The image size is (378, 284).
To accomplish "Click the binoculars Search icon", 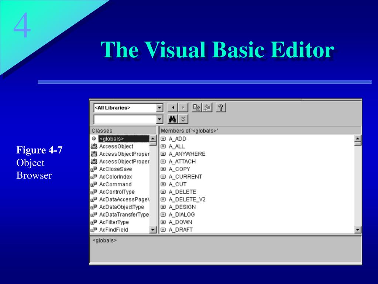I will pyautogui.click(x=173, y=119).
